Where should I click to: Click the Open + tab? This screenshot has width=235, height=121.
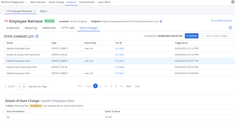[44, 11]
